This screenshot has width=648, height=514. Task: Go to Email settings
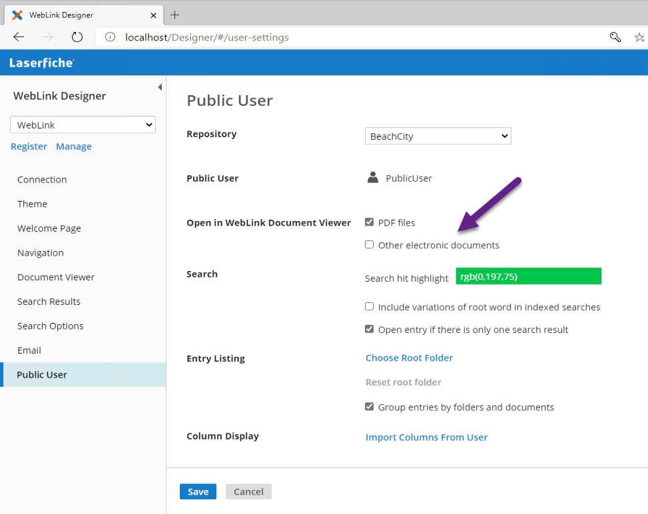29,350
